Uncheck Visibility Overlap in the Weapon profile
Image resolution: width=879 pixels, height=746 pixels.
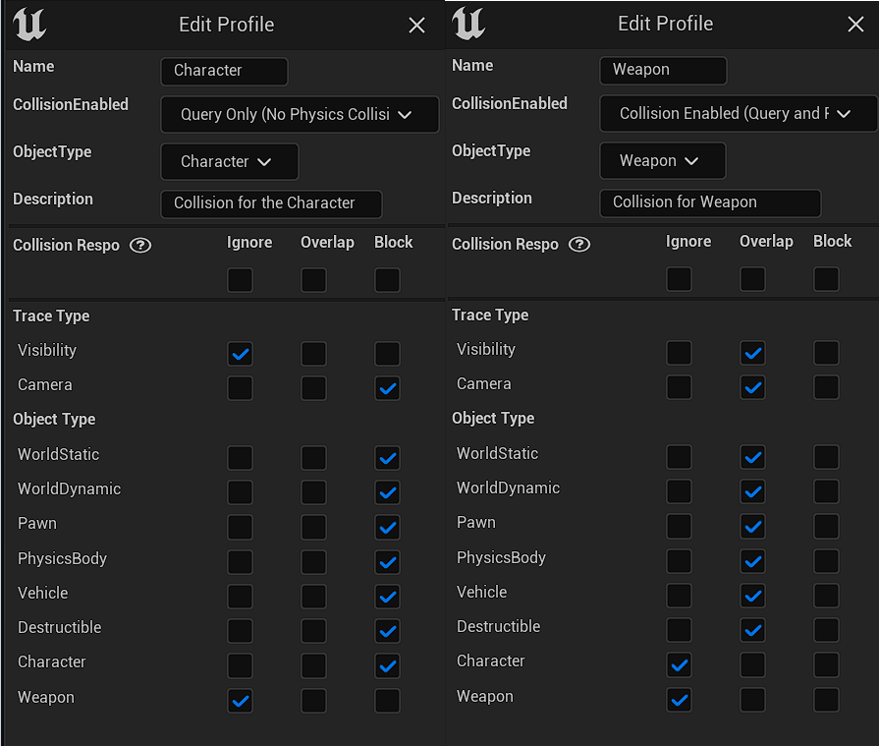752,353
